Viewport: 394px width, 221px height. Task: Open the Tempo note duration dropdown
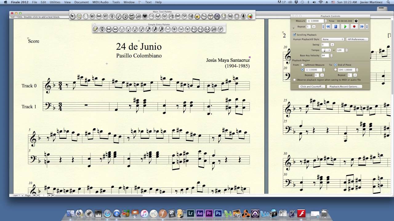[326, 50]
